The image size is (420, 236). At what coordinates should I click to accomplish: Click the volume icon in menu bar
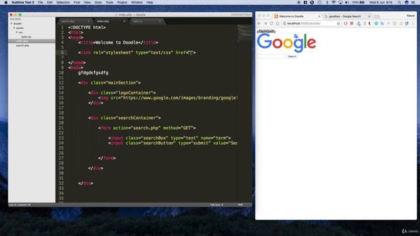[347, 3]
